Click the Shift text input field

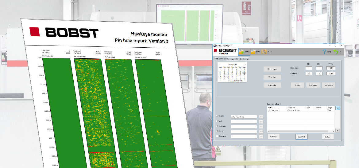tap(244, 122)
